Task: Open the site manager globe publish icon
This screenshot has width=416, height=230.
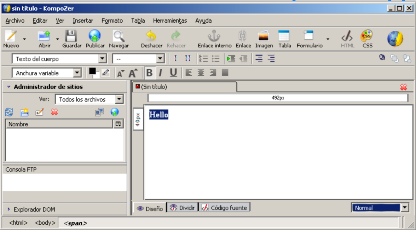Action: [115, 112]
